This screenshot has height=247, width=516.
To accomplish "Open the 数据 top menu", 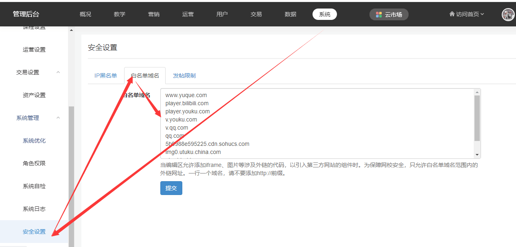I will coord(291,14).
